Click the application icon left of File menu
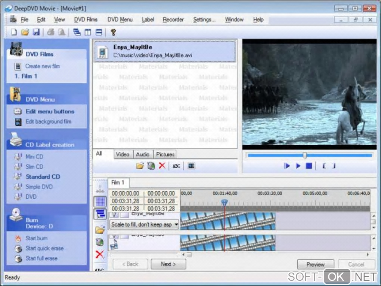381x286 pixels. click(x=13, y=19)
